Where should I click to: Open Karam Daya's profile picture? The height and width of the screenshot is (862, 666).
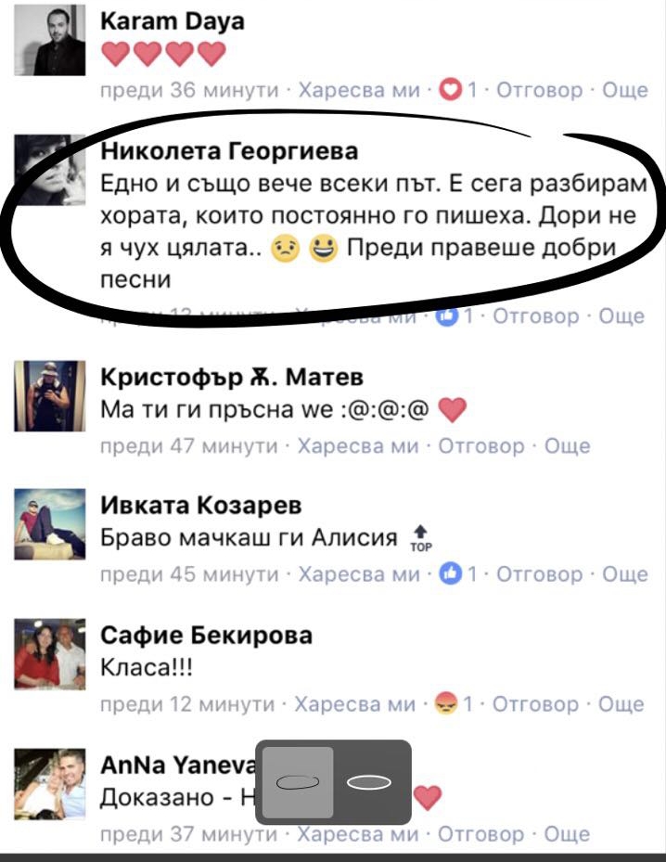[49, 40]
